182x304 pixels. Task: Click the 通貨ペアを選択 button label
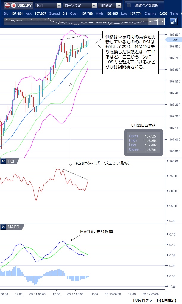[146, 5]
